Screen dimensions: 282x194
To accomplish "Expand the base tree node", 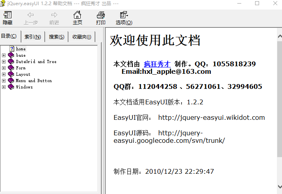I will point(4,55).
